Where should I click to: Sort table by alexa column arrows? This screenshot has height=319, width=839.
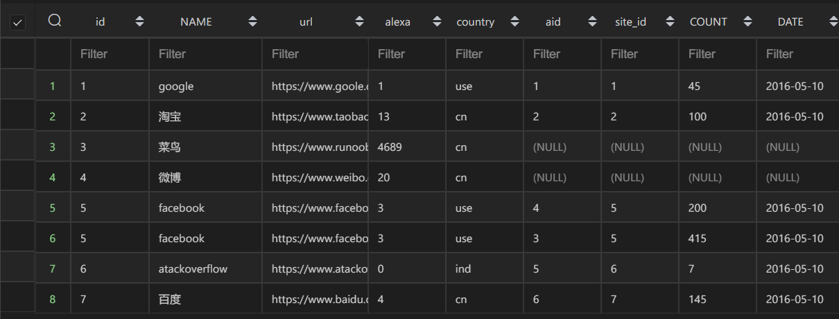tap(437, 21)
